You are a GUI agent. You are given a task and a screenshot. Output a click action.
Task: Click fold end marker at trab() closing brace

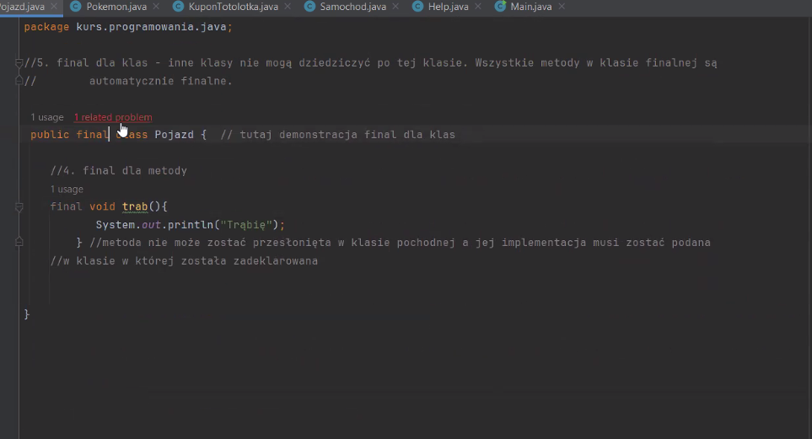18,243
